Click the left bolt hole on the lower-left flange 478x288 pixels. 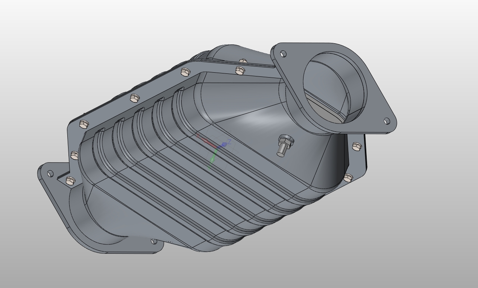pyautogui.click(x=50, y=173)
